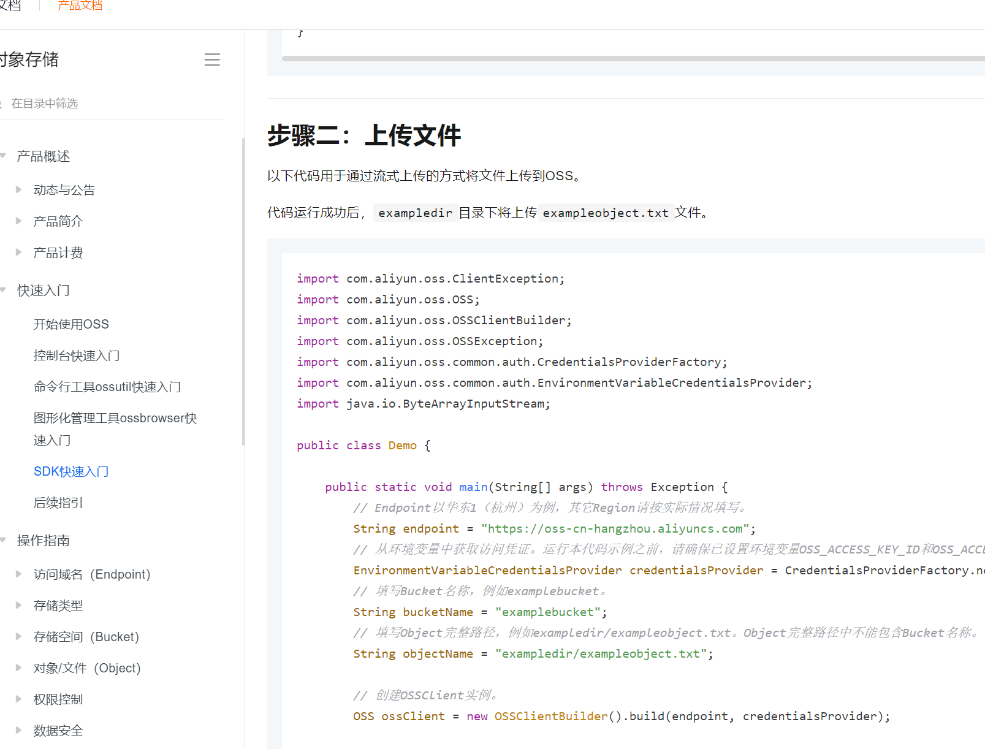Click the inline code exampledir
The width and height of the screenshot is (985, 749).
click(415, 213)
